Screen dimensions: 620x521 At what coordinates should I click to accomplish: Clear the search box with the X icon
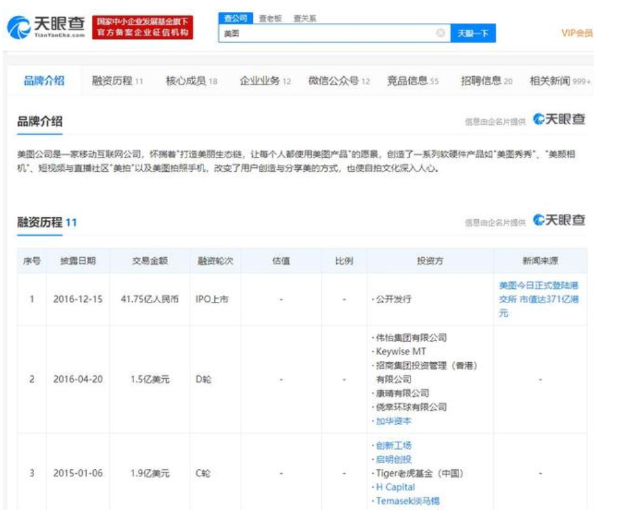pyautogui.click(x=440, y=33)
